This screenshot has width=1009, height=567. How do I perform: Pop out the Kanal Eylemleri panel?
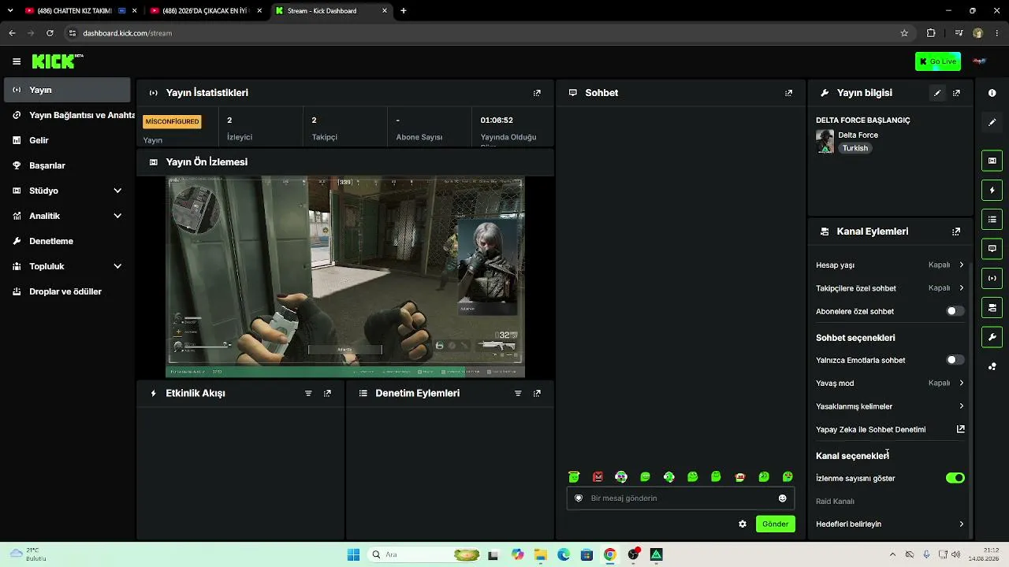[956, 232]
